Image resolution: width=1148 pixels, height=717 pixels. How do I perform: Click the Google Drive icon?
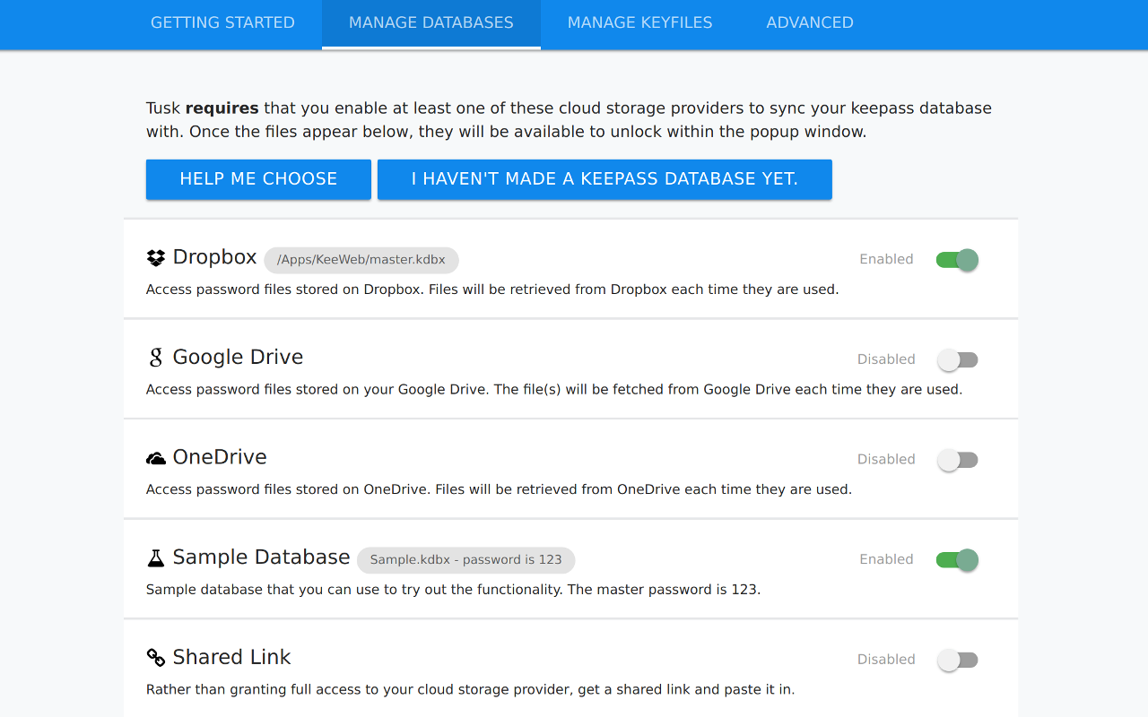[155, 357]
